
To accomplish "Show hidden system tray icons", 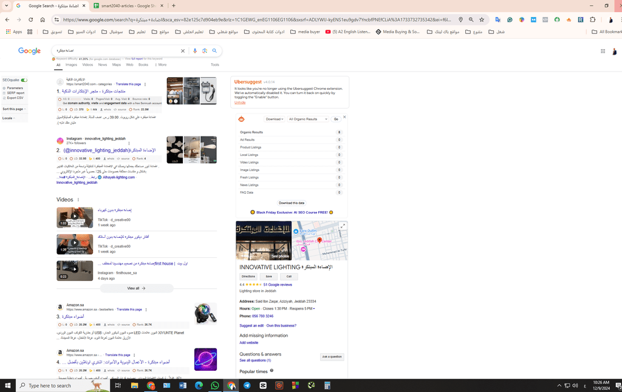I will (x=559, y=385).
